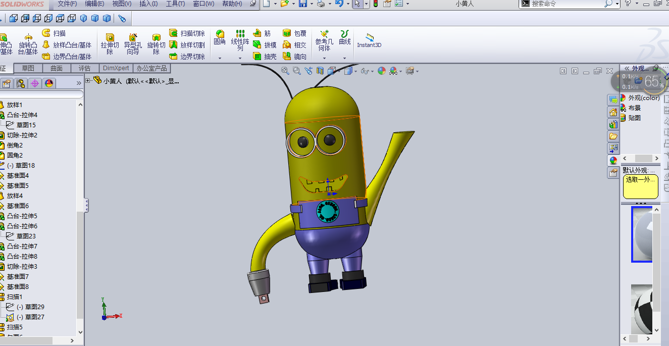The image size is (669, 346).
Task: Open dropdown arrow under 圆角
Action: [x=220, y=58]
